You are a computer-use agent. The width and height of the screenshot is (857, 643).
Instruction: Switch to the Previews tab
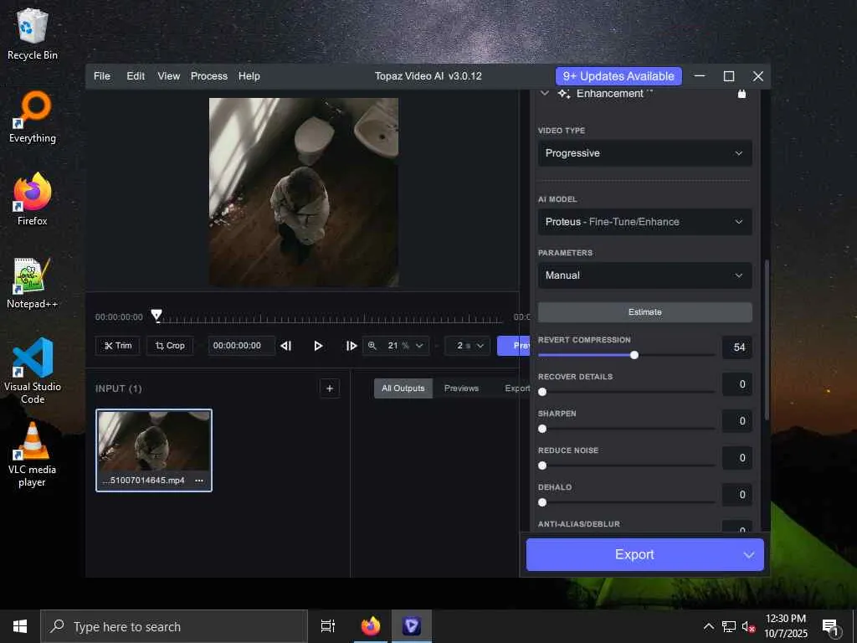461,388
